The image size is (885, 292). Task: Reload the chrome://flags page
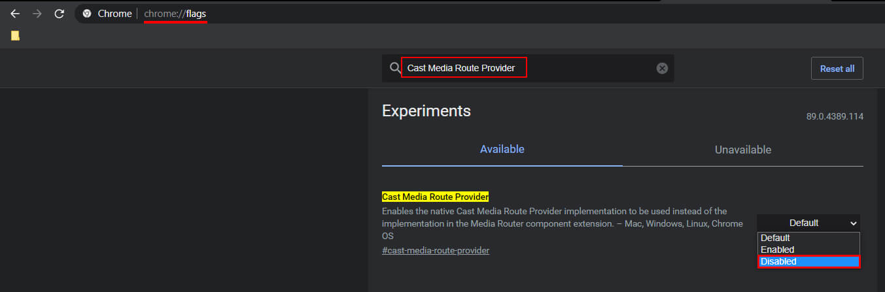point(59,14)
